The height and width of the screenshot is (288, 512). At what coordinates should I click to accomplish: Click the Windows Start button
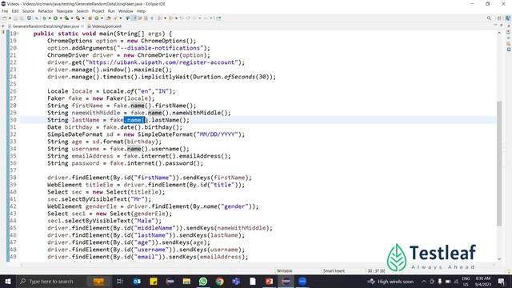pyautogui.click(x=7, y=281)
